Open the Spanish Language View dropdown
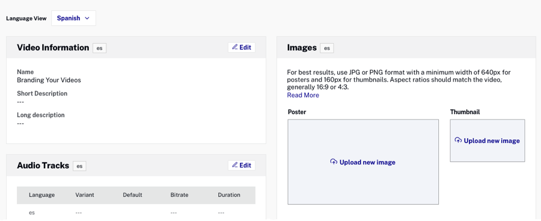This screenshot has width=541, height=221. pyautogui.click(x=73, y=18)
